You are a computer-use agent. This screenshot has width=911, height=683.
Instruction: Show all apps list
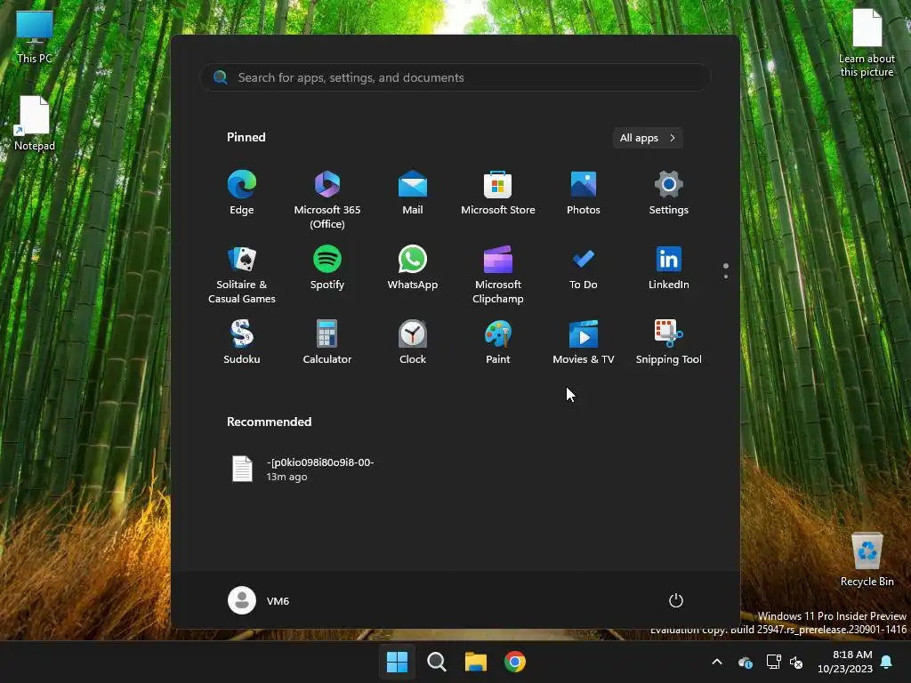[x=648, y=138]
